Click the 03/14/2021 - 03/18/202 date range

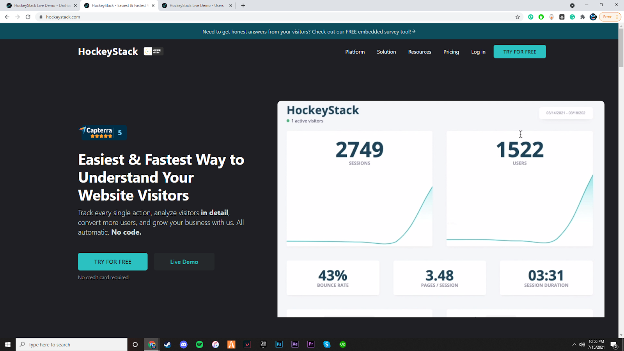(565, 113)
